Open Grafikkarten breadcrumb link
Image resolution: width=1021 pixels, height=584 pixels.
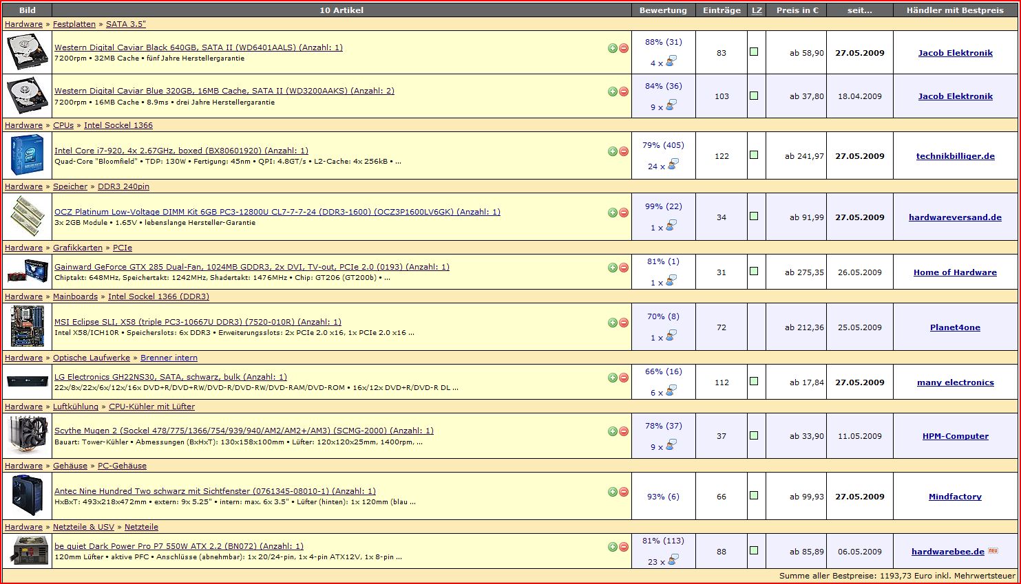(x=78, y=248)
